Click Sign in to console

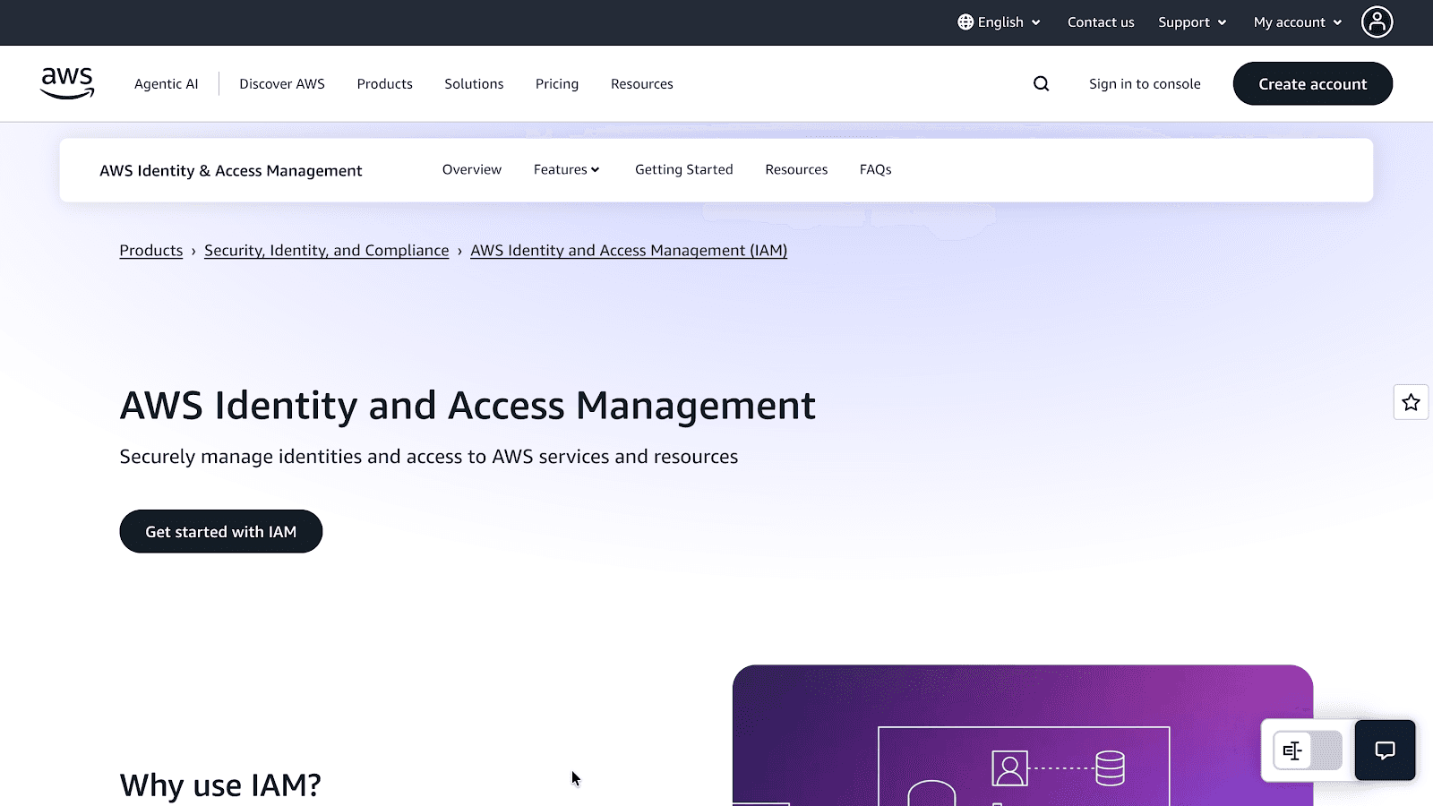pyautogui.click(x=1144, y=83)
